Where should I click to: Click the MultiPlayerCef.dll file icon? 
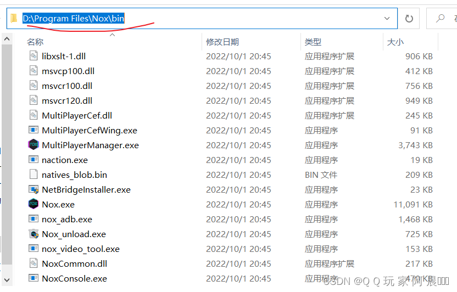(34, 115)
